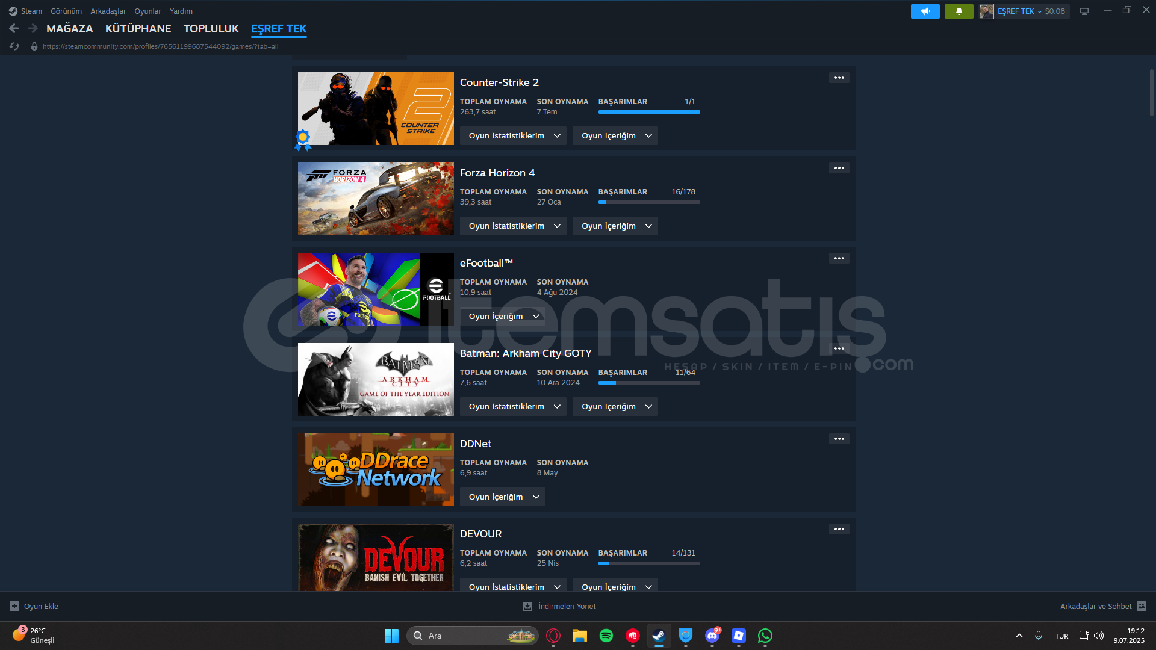Open Discord from the taskbar

coord(712,636)
